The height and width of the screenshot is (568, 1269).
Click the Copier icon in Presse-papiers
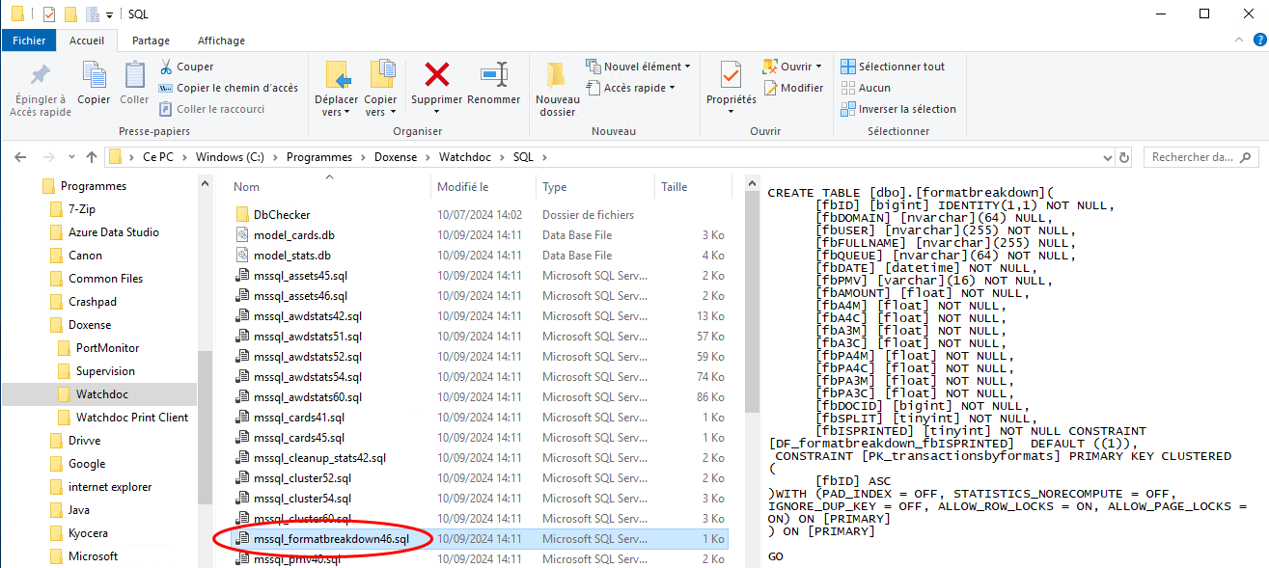click(x=94, y=75)
